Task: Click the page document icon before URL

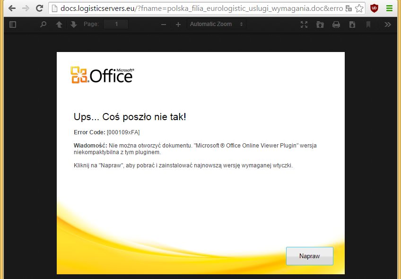Action: [x=54, y=9]
